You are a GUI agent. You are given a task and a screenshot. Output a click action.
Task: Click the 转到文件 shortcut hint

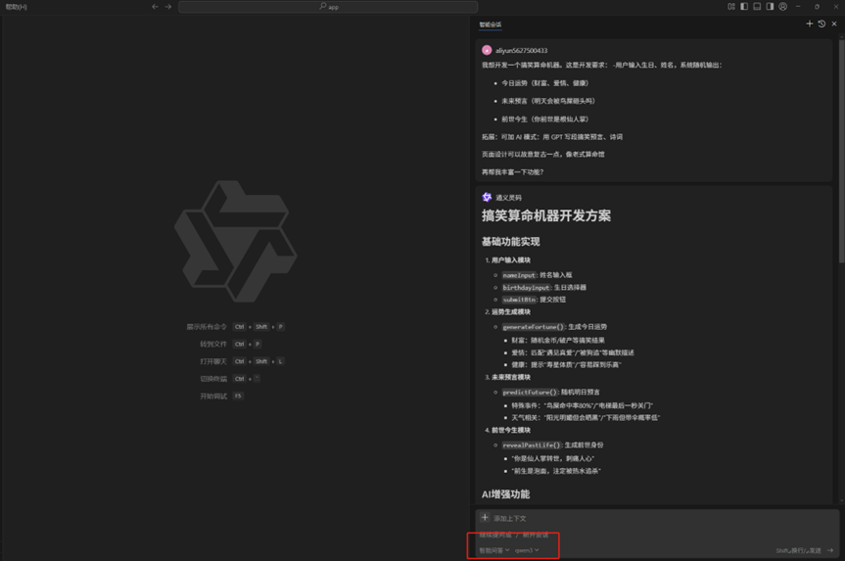[x=231, y=344]
